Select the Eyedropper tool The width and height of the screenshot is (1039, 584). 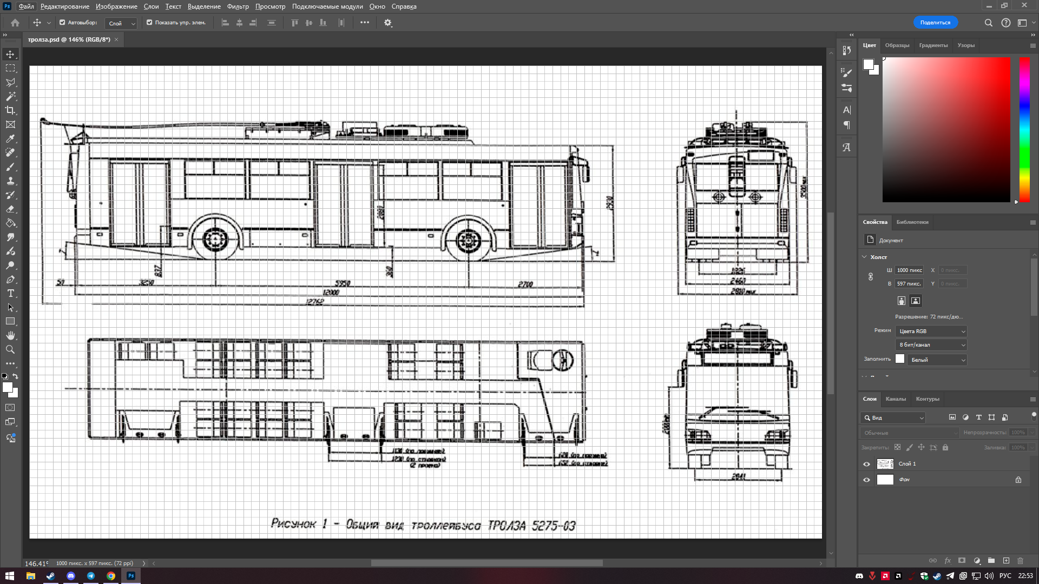click(10, 138)
